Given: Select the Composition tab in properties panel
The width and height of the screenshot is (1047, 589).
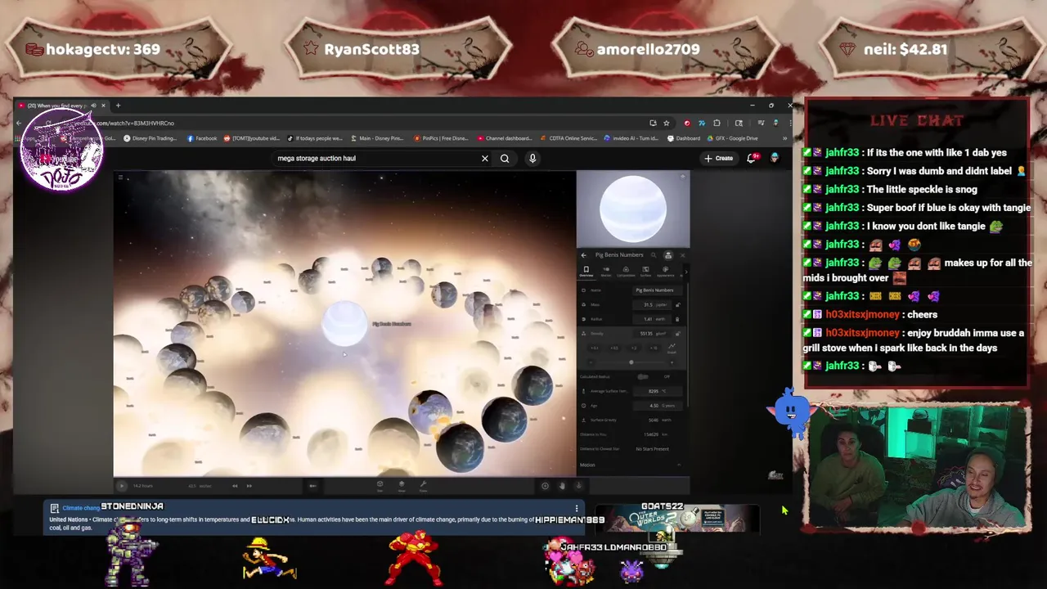Looking at the screenshot, I should [x=626, y=273].
